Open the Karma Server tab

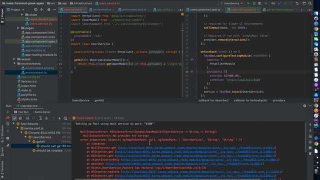tap(41, 112)
